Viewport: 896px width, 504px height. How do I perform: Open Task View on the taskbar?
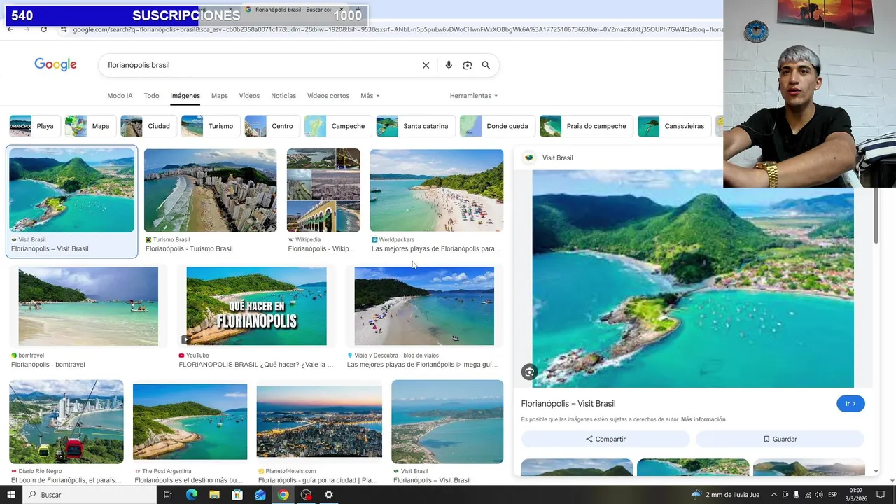tap(168, 495)
